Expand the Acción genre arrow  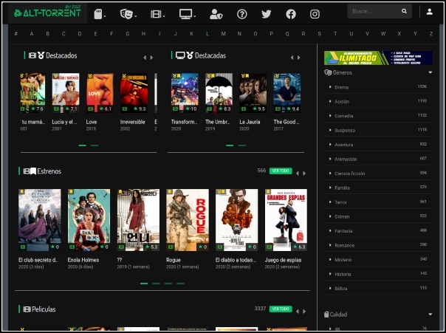(330, 101)
